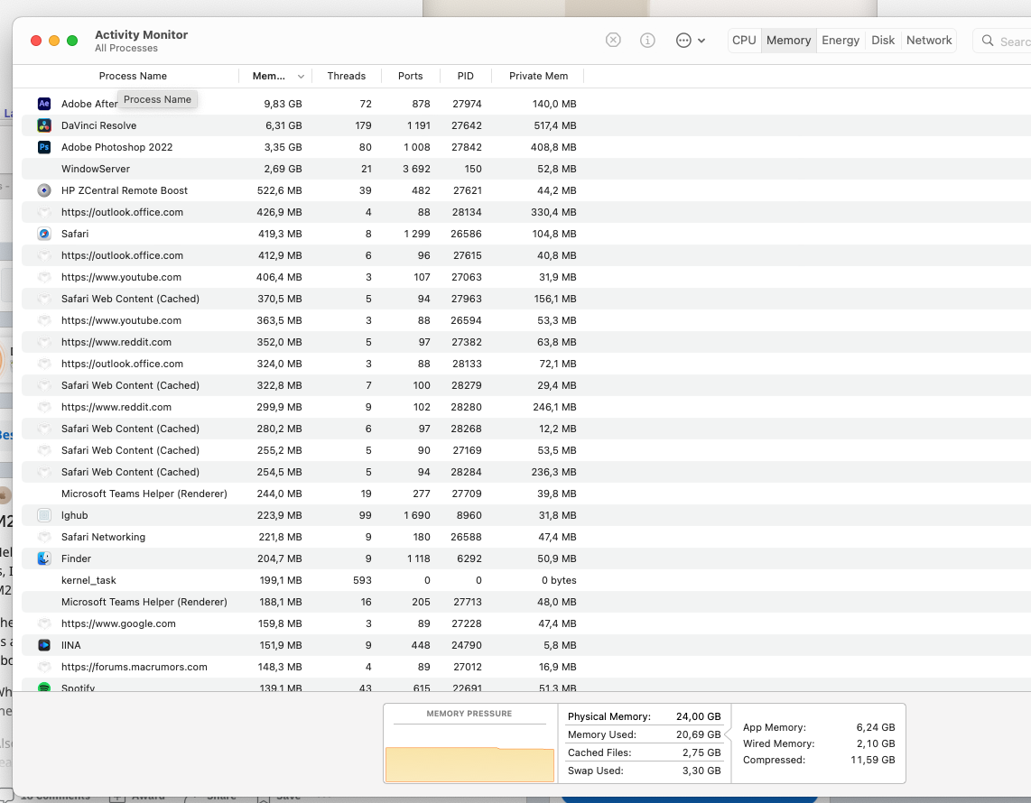
Task: Select the WindowServer process row
Action: click(526, 169)
